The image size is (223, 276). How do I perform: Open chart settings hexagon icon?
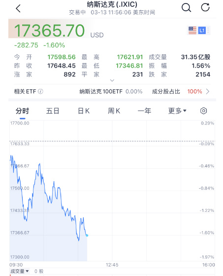(x=203, y=111)
